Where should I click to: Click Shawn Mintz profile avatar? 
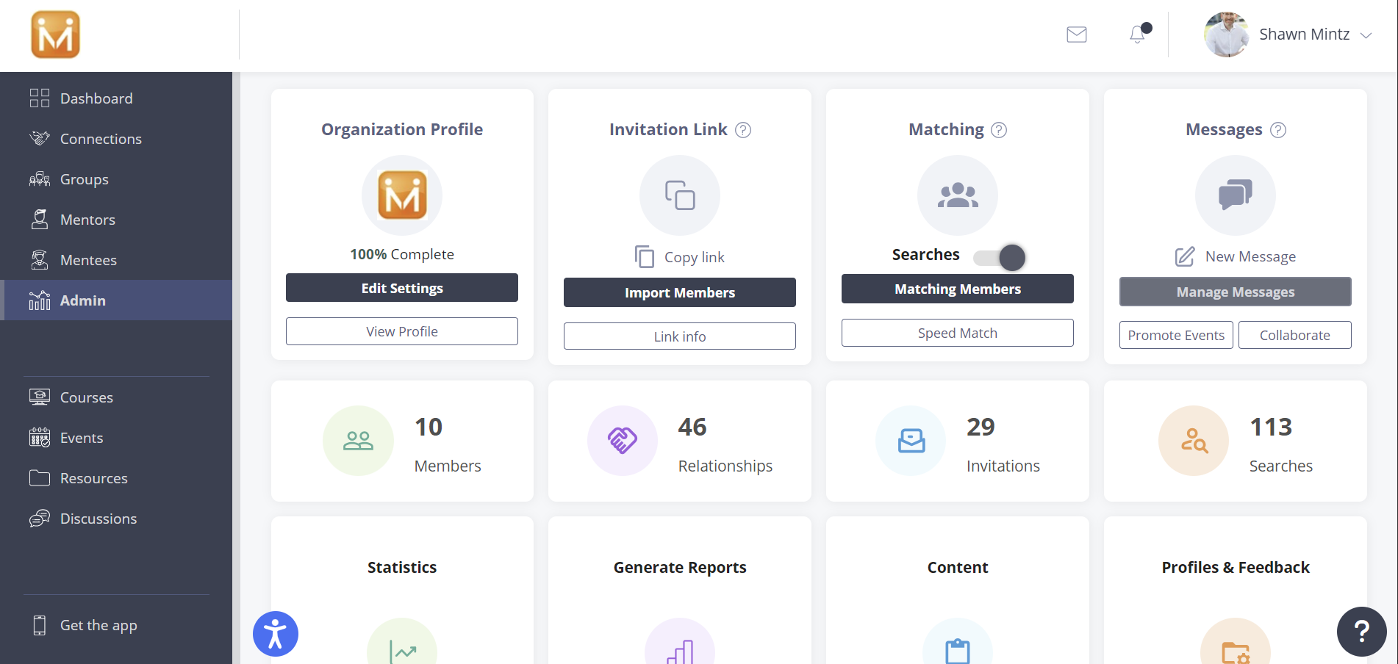(1226, 35)
